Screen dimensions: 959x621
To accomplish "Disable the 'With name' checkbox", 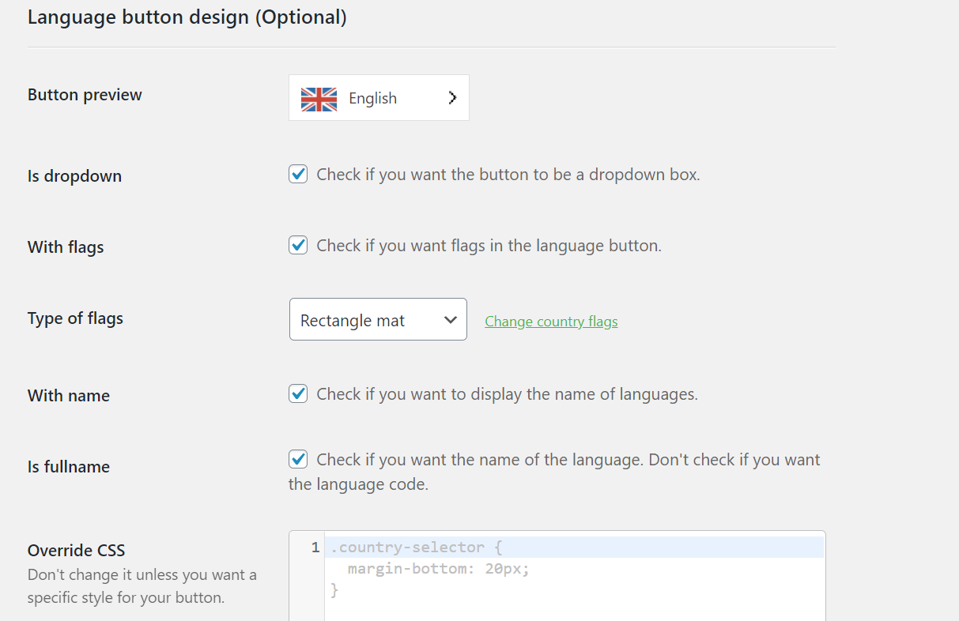I will [x=298, y=393].
